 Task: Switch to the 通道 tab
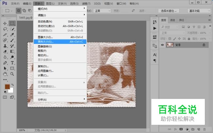click(x=172, y=20)
